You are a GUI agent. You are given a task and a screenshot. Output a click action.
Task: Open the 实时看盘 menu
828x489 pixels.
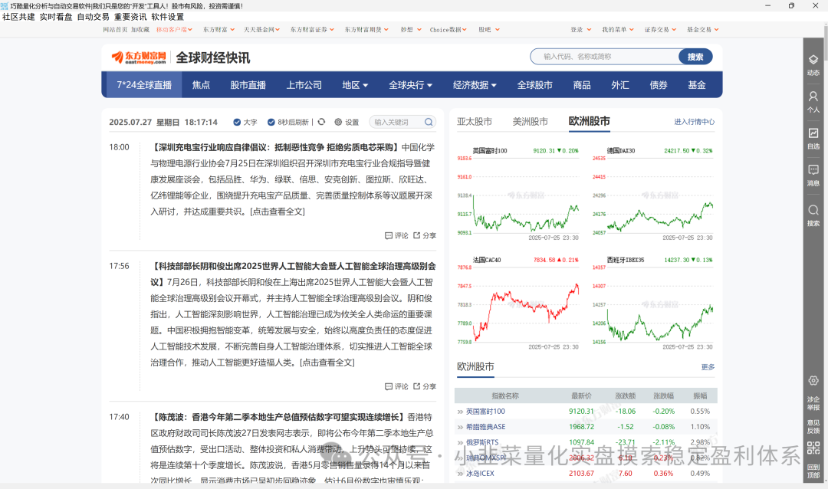click(56, 17)
